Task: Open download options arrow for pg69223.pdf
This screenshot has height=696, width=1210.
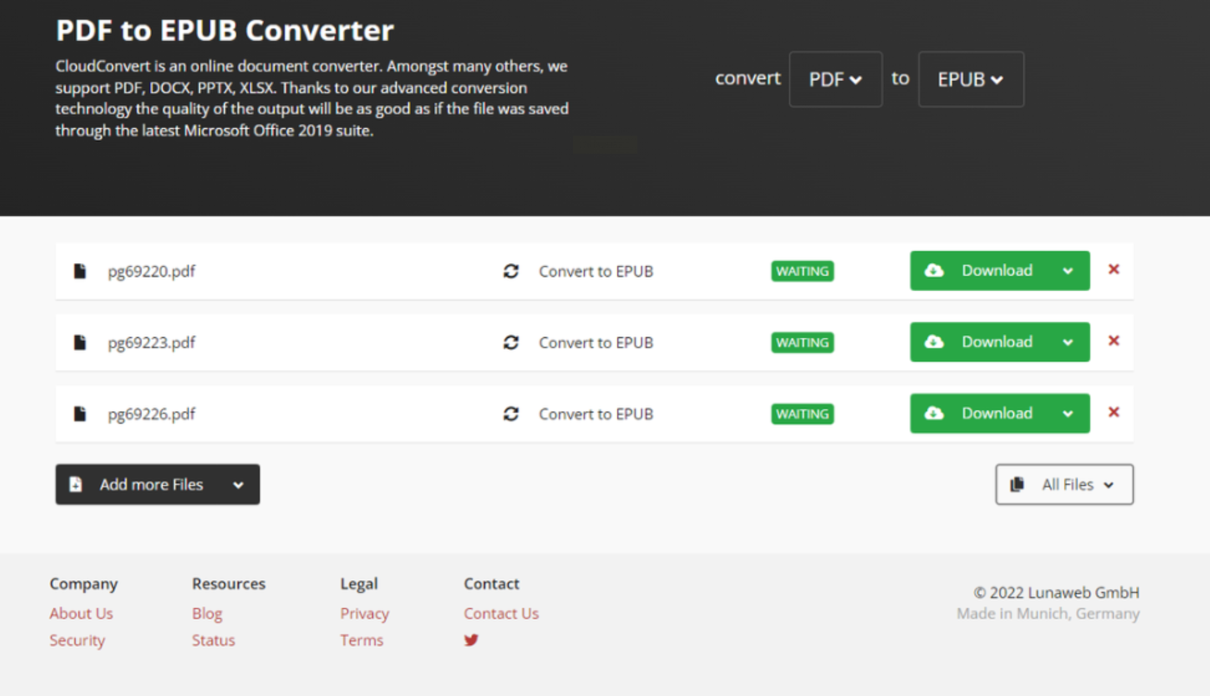Action: tap(1068, 342)
